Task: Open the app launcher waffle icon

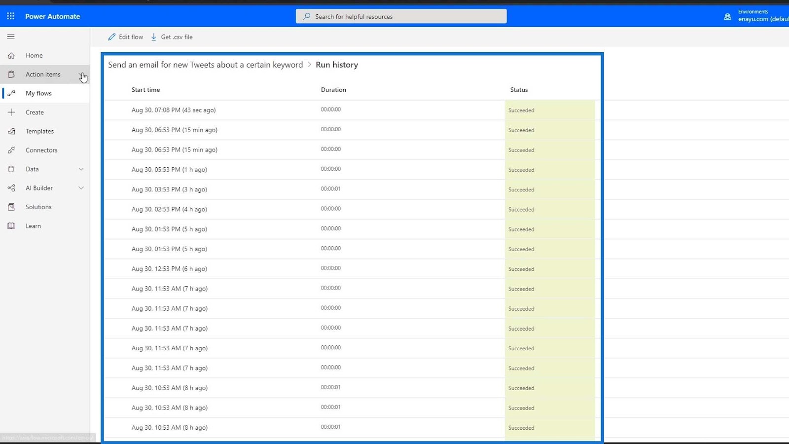Action: [11, 16]
